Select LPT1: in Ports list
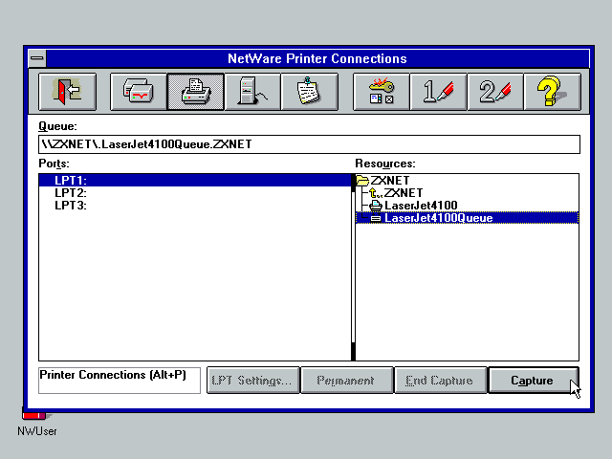This screenshot has width=612, height=459. click(x=195, y=181)
